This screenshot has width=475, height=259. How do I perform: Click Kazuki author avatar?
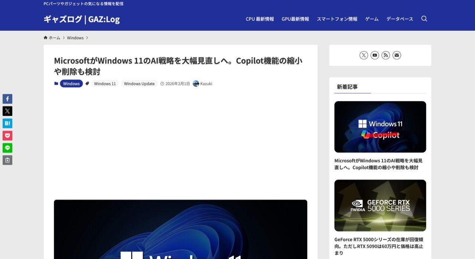196,83
